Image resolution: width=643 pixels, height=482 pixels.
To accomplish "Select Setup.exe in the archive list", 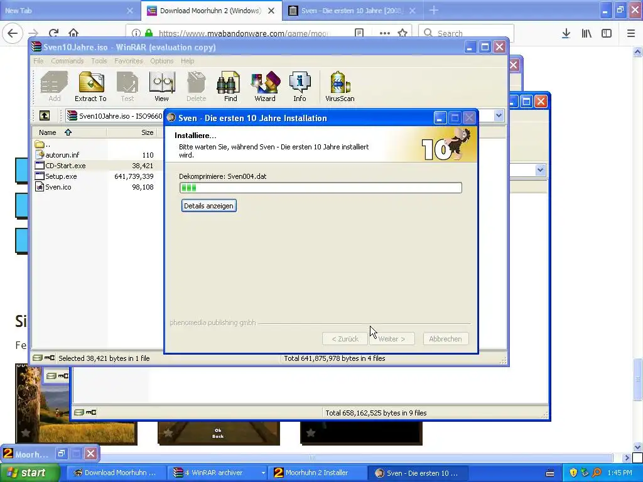I will [61, 176].
